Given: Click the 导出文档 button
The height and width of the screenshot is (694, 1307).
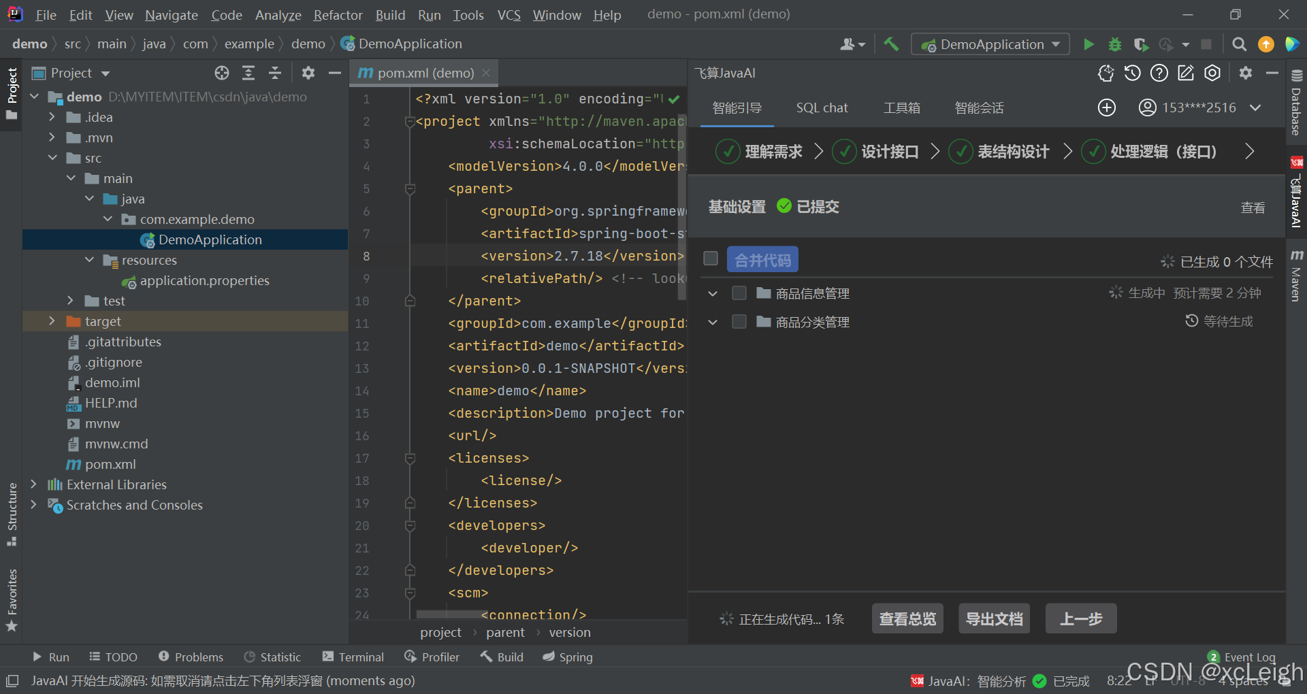Looking at the screenshot, I should point(994,618).
